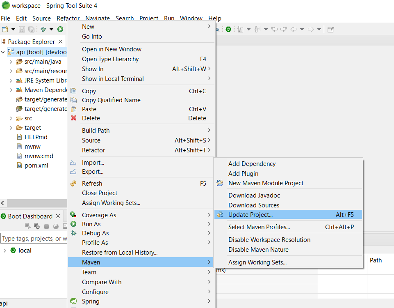
Task: Expand the src/main/java folder
Action: pyautogui.click(x=11, y=62)
